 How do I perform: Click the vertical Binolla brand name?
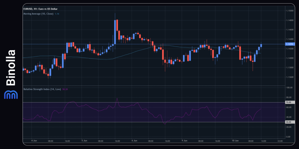[11, 68]
